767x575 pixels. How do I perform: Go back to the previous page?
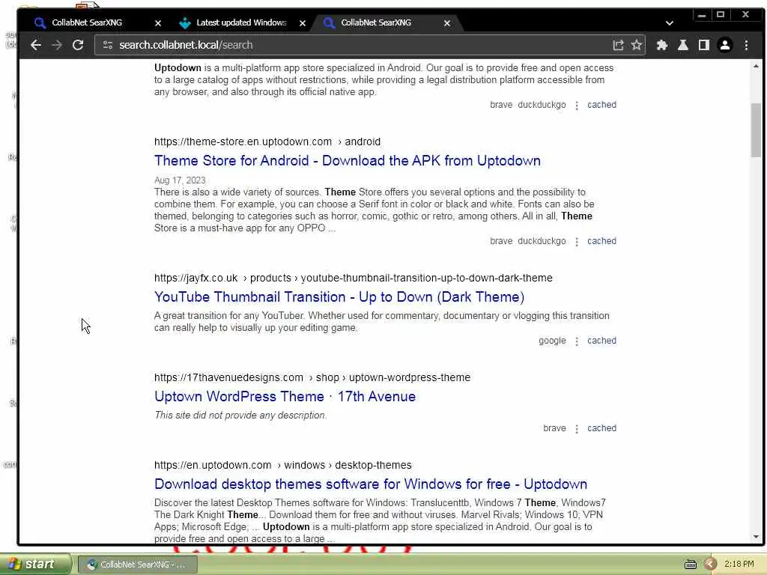(x=36, y=45)
